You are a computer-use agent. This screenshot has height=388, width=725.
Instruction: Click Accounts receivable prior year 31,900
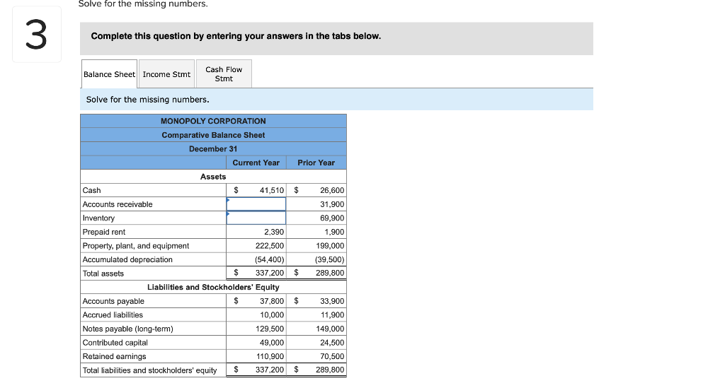332,204
